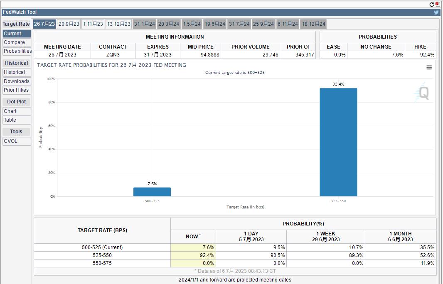The image size is (443, 284).
Task: Open Probabilities in the Target Rate section
Action: pos(17,51)
